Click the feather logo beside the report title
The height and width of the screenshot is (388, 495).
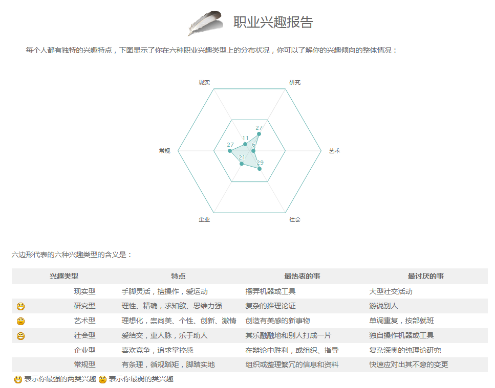tap(205, 23)
